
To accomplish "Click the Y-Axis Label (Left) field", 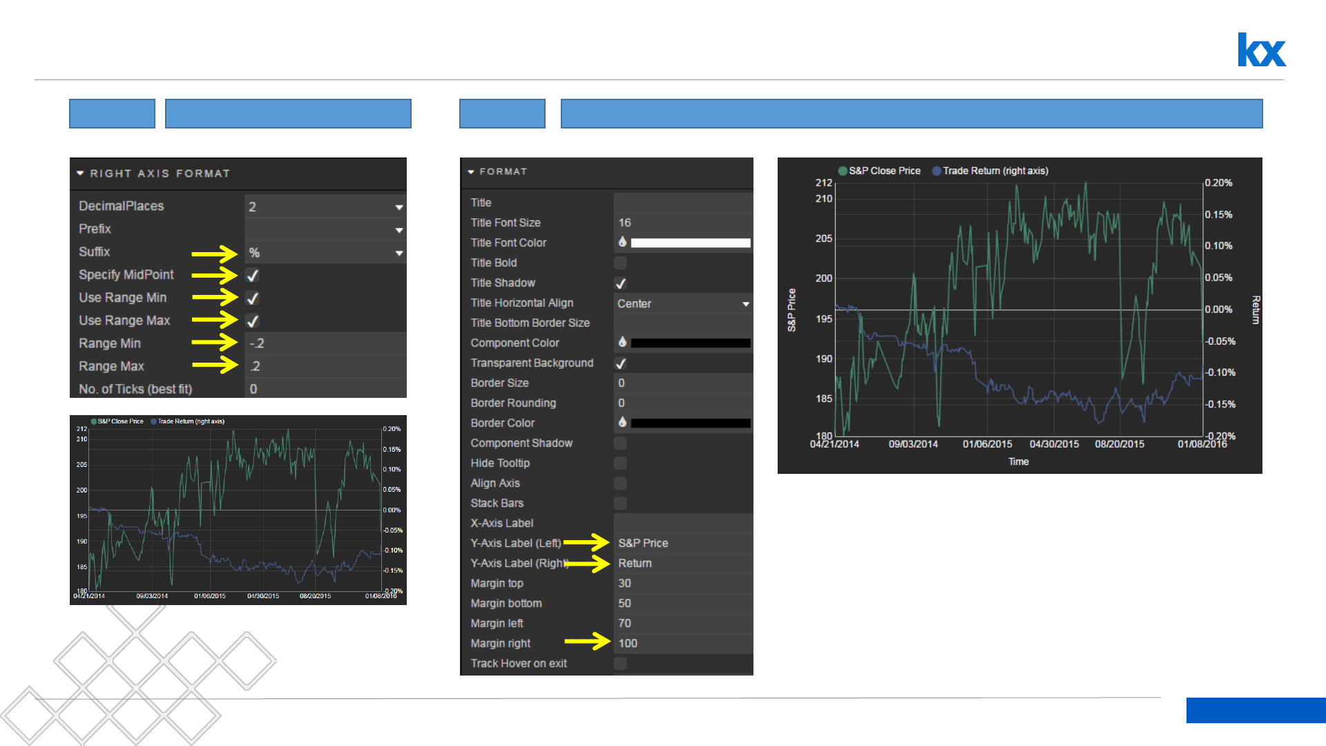I will click(682, 543).
